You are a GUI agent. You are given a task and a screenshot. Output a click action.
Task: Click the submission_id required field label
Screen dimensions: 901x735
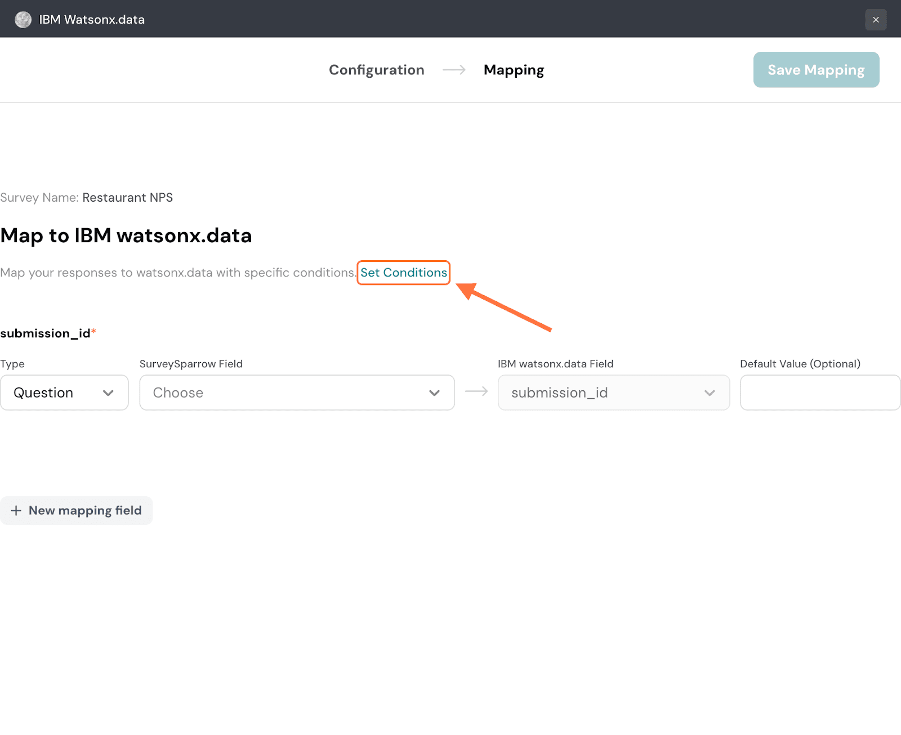click(45, 333)
